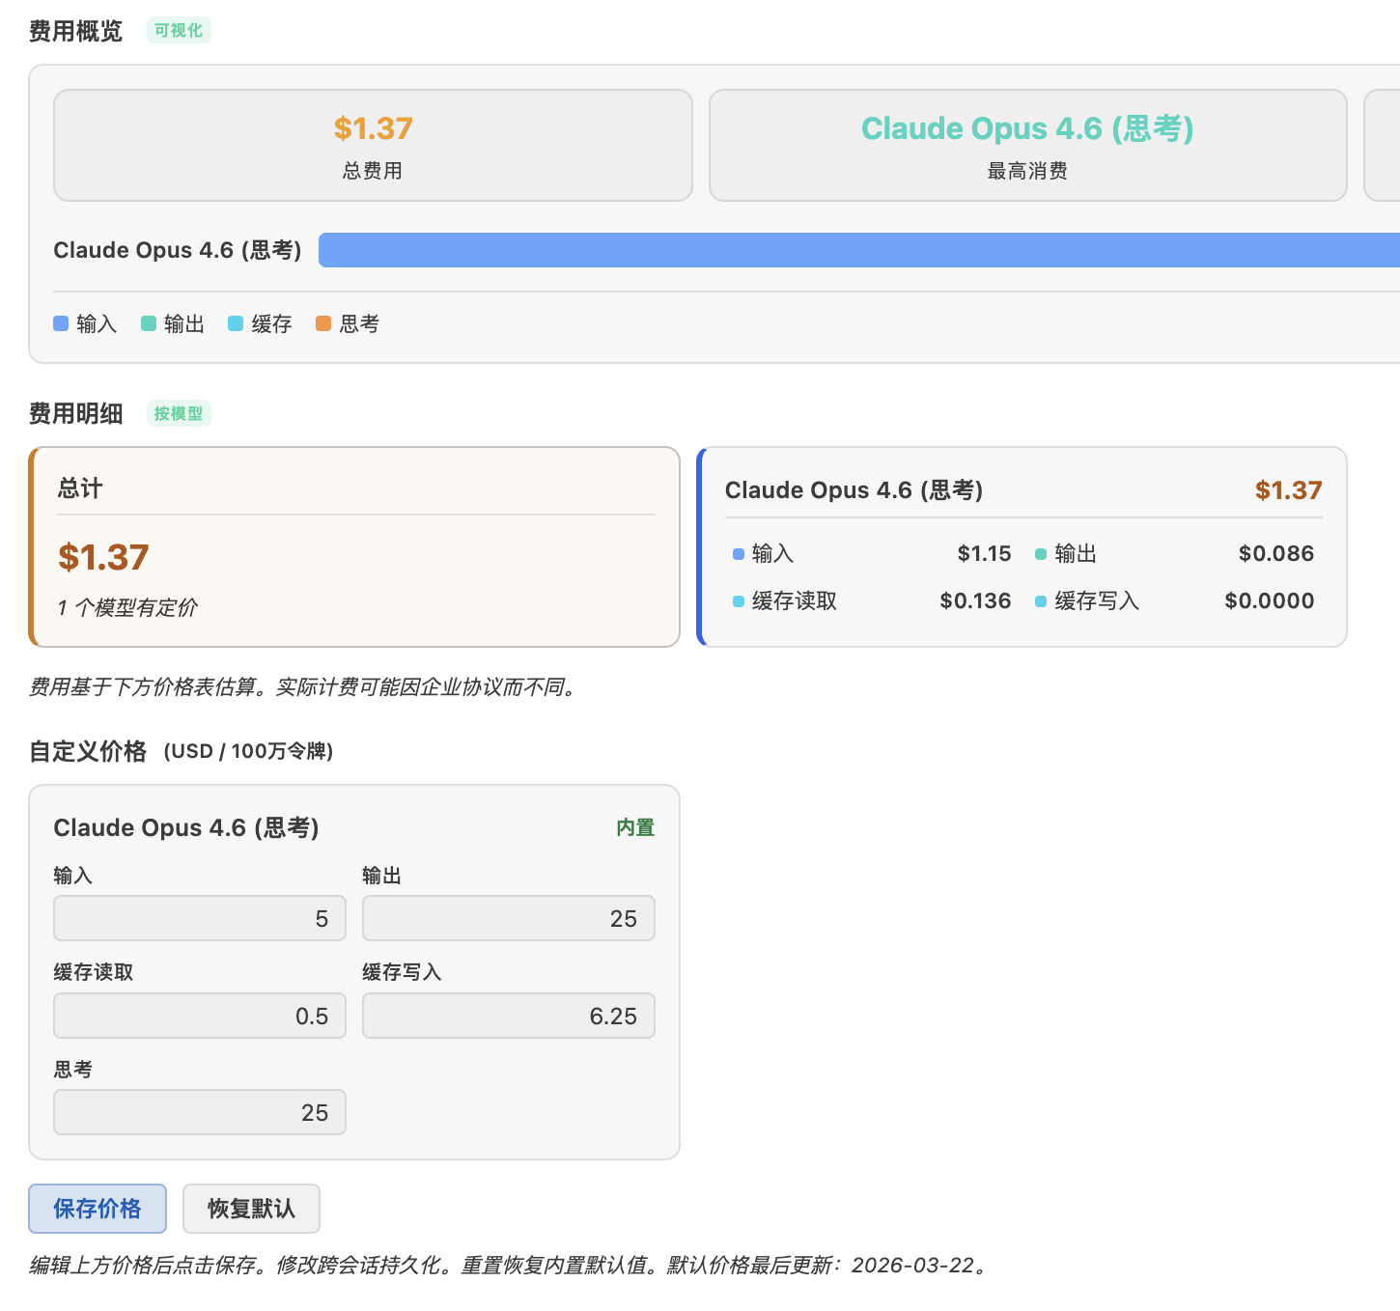Open the 总计 cost breakdown card
Screen dimensions: 1400x1311
pos(355,546)
